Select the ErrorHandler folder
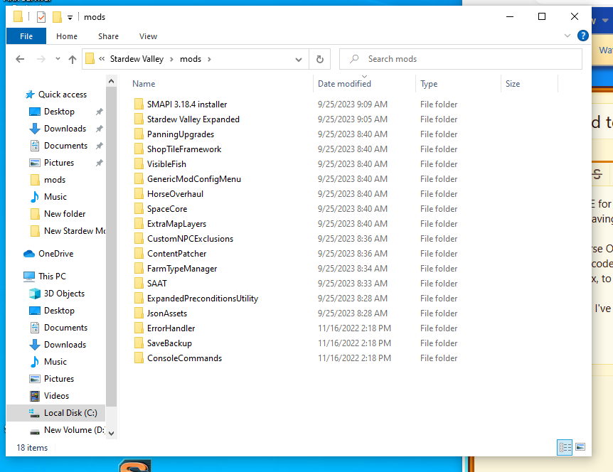Viewport: 613px width, 472px height. 171,328
